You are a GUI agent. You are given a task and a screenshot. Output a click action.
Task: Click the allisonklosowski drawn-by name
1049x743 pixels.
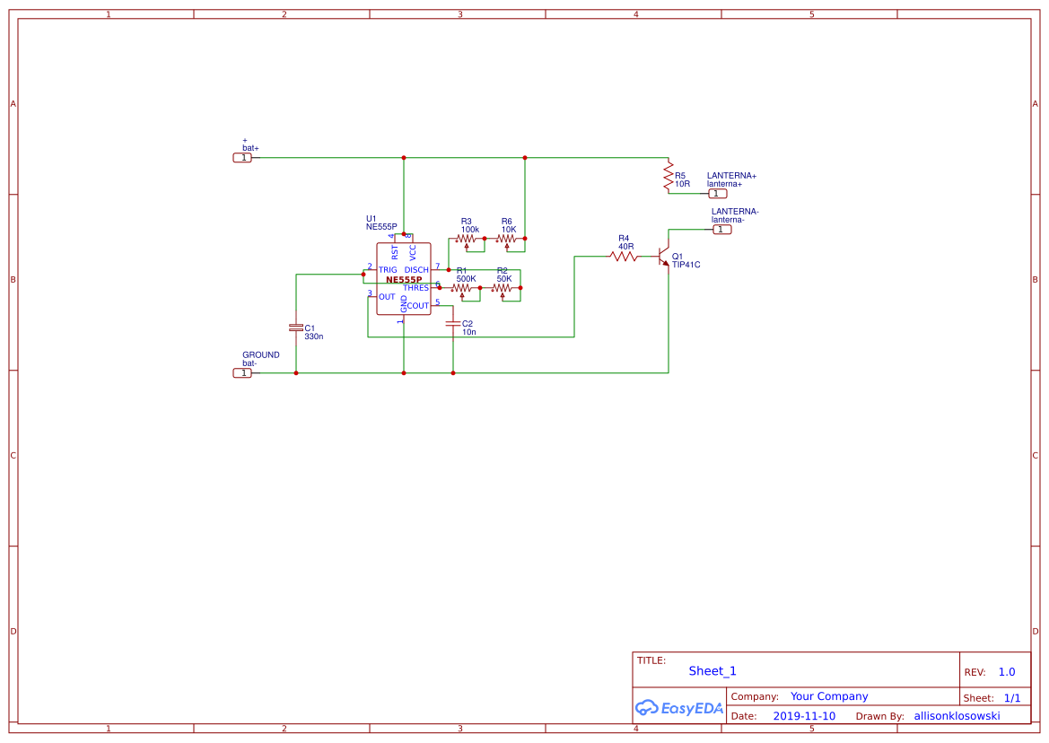pos(957,715)
